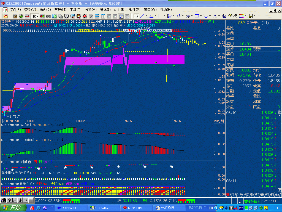Click the 开始 Start button
This screenshot has width=282, height=212.
[13, 208]
